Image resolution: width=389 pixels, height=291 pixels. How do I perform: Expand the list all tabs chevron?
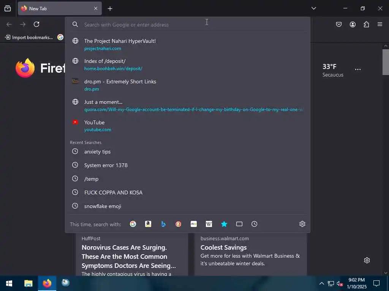pyautogui.click(x=313, y=8)
